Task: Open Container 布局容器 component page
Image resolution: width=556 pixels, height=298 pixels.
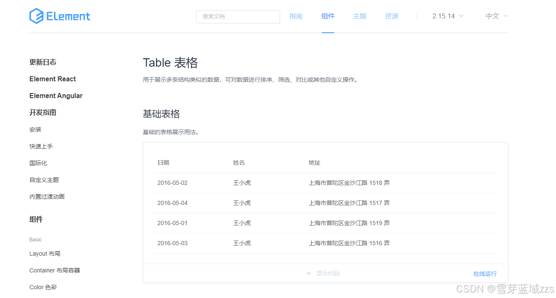Action: (55, 270)
